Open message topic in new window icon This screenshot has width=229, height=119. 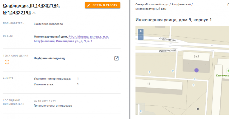(x=116, y=58)
